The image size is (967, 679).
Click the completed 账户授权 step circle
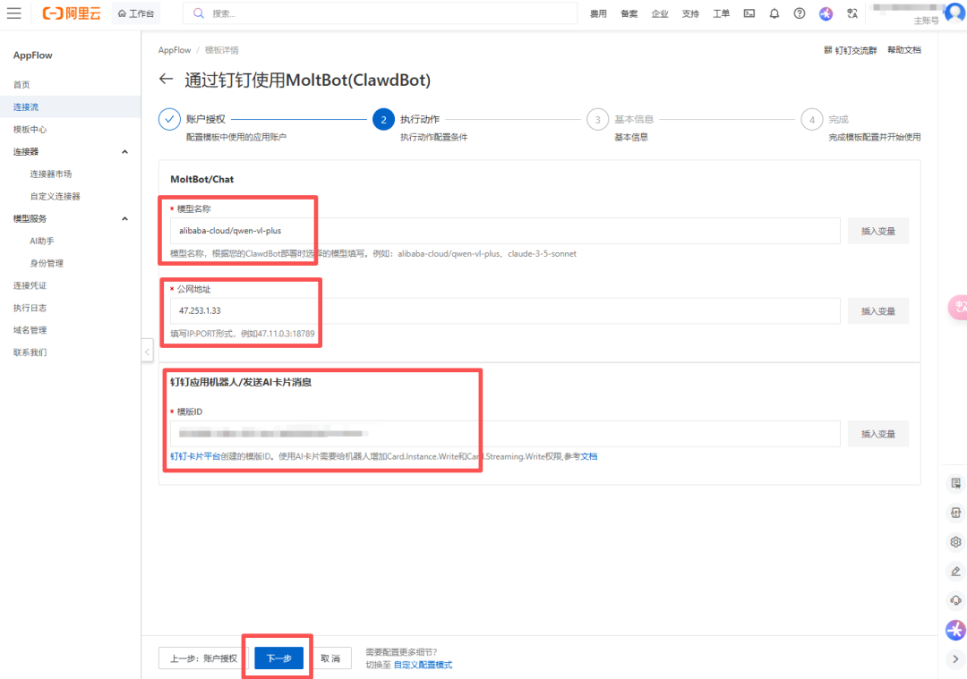tap(169, 120)
